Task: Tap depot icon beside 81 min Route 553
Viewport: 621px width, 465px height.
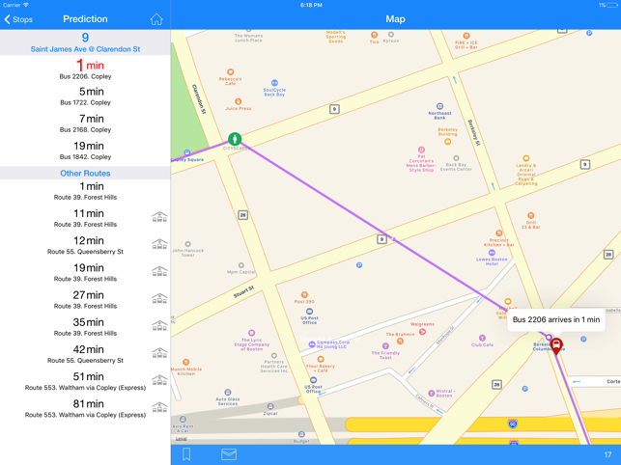Action: (159, 408)
